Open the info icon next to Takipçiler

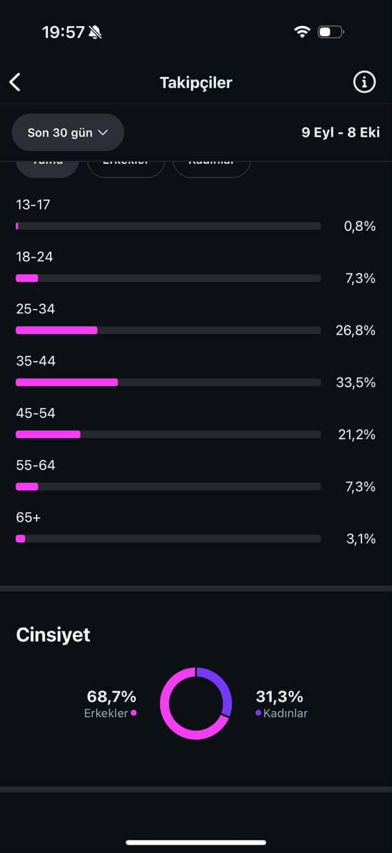(364, 82)
